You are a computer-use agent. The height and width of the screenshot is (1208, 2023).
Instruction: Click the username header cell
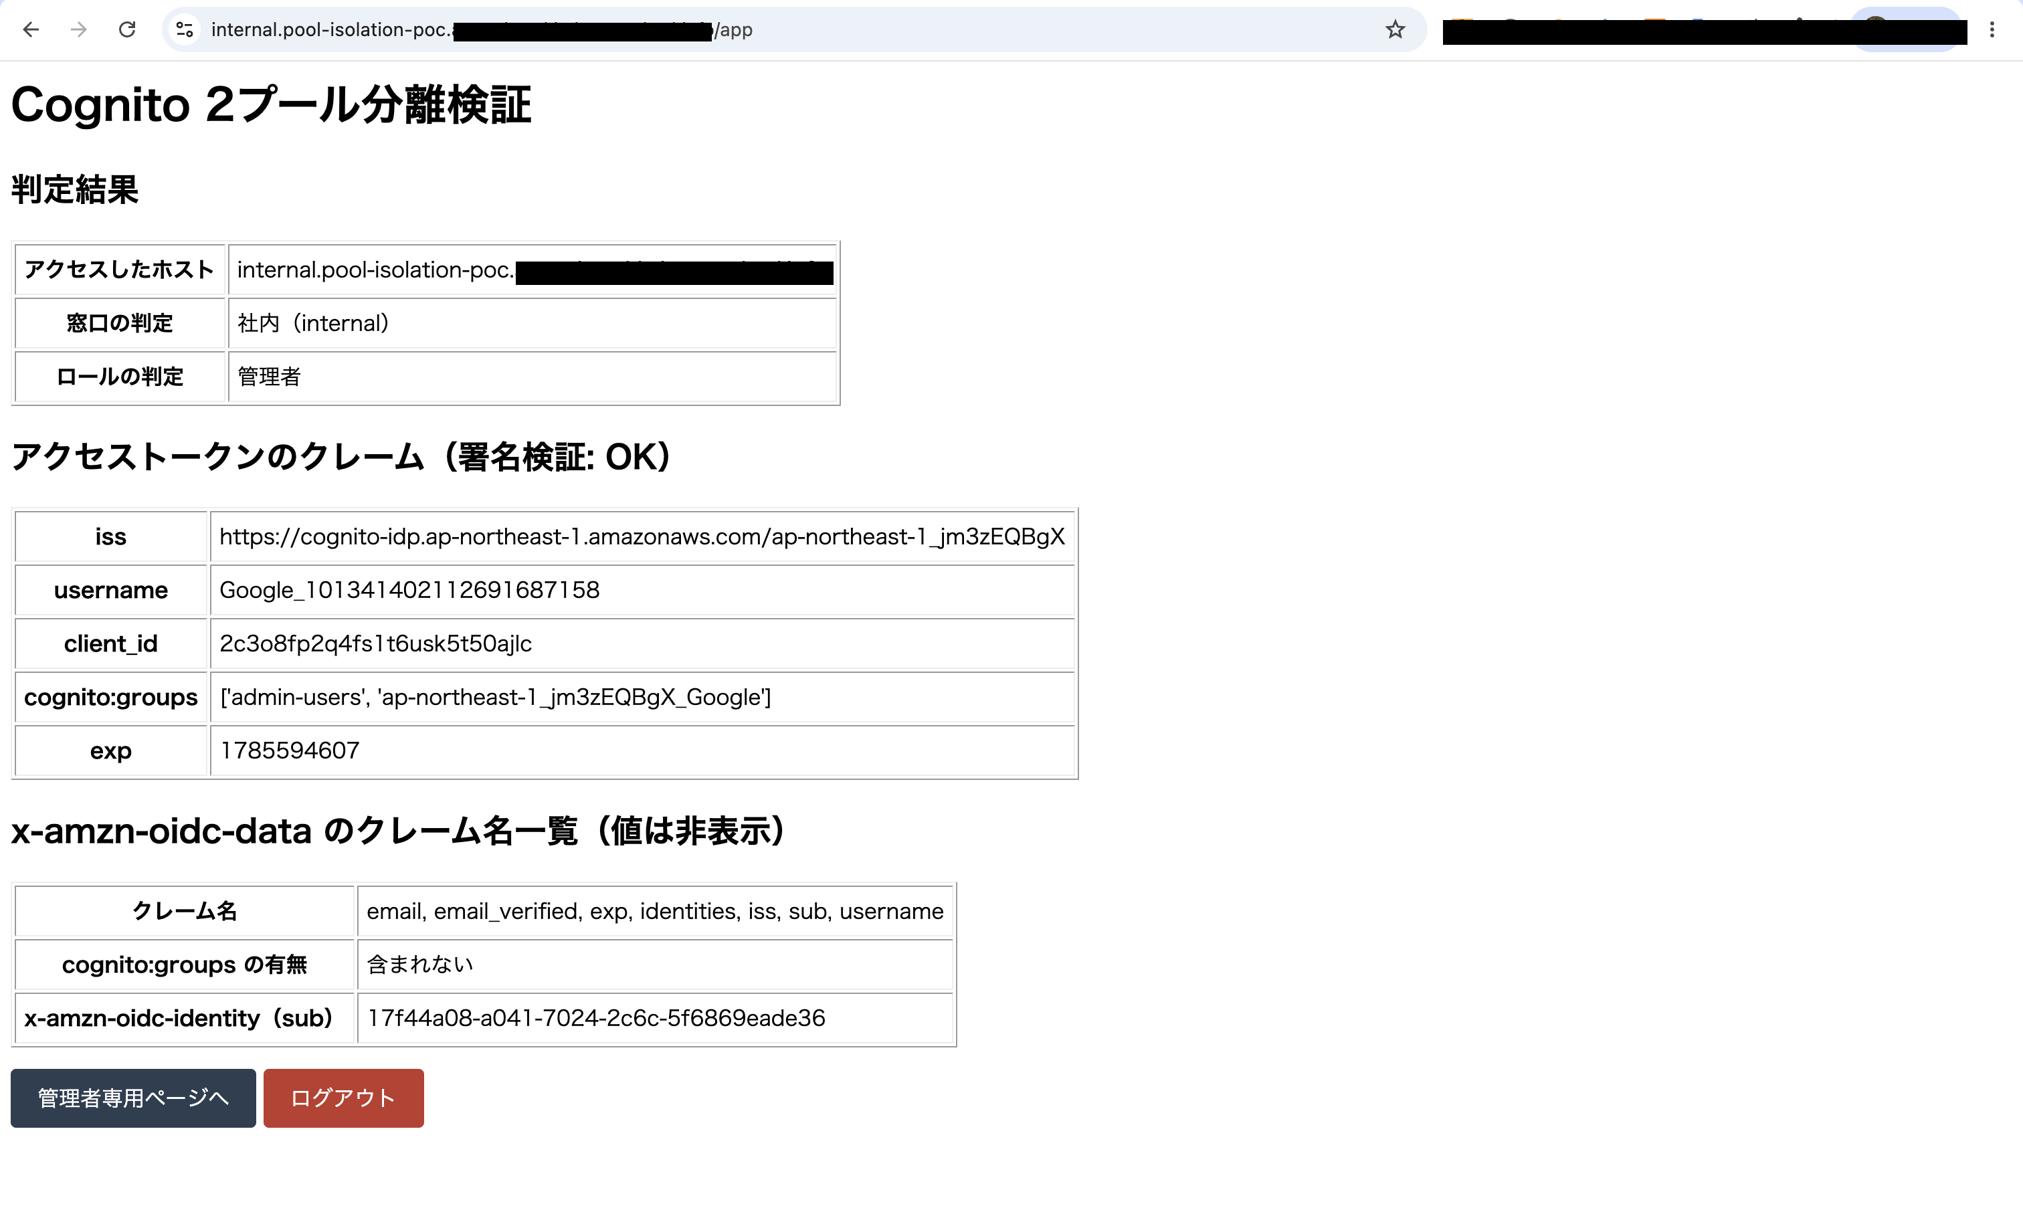pyautogui.click(x=110, y=590)
